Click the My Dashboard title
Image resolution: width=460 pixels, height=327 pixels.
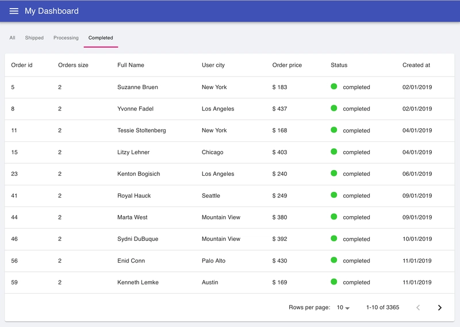coord(52,11)
